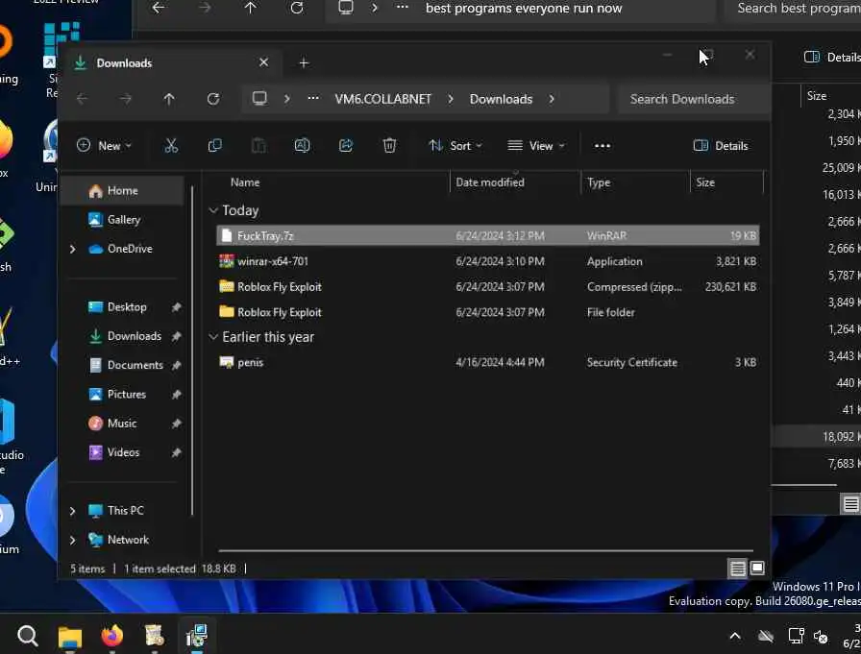This screenshot has height=654, width=861.
Task: Click chevron after Downloads in address bar
Action: (x=552, y=99)
